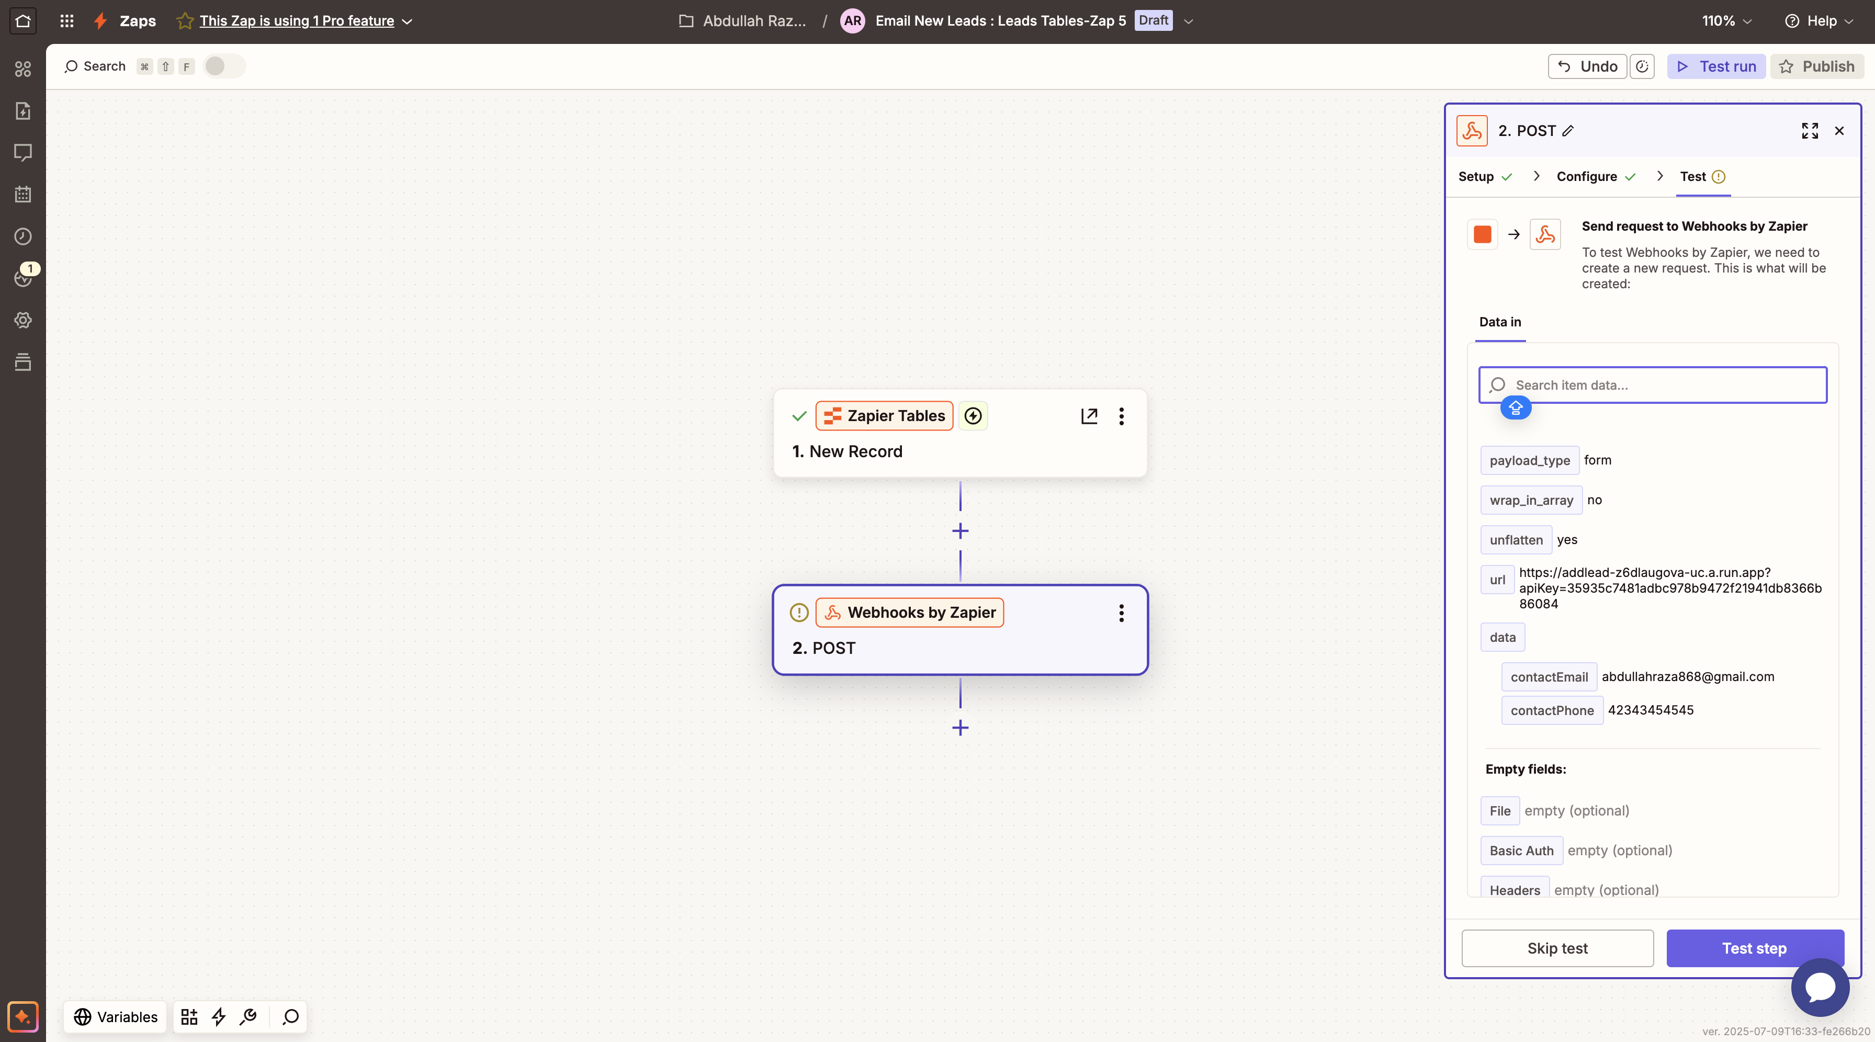Switch to the Configure tab

pyautogui.click(x=1587, y=177)
